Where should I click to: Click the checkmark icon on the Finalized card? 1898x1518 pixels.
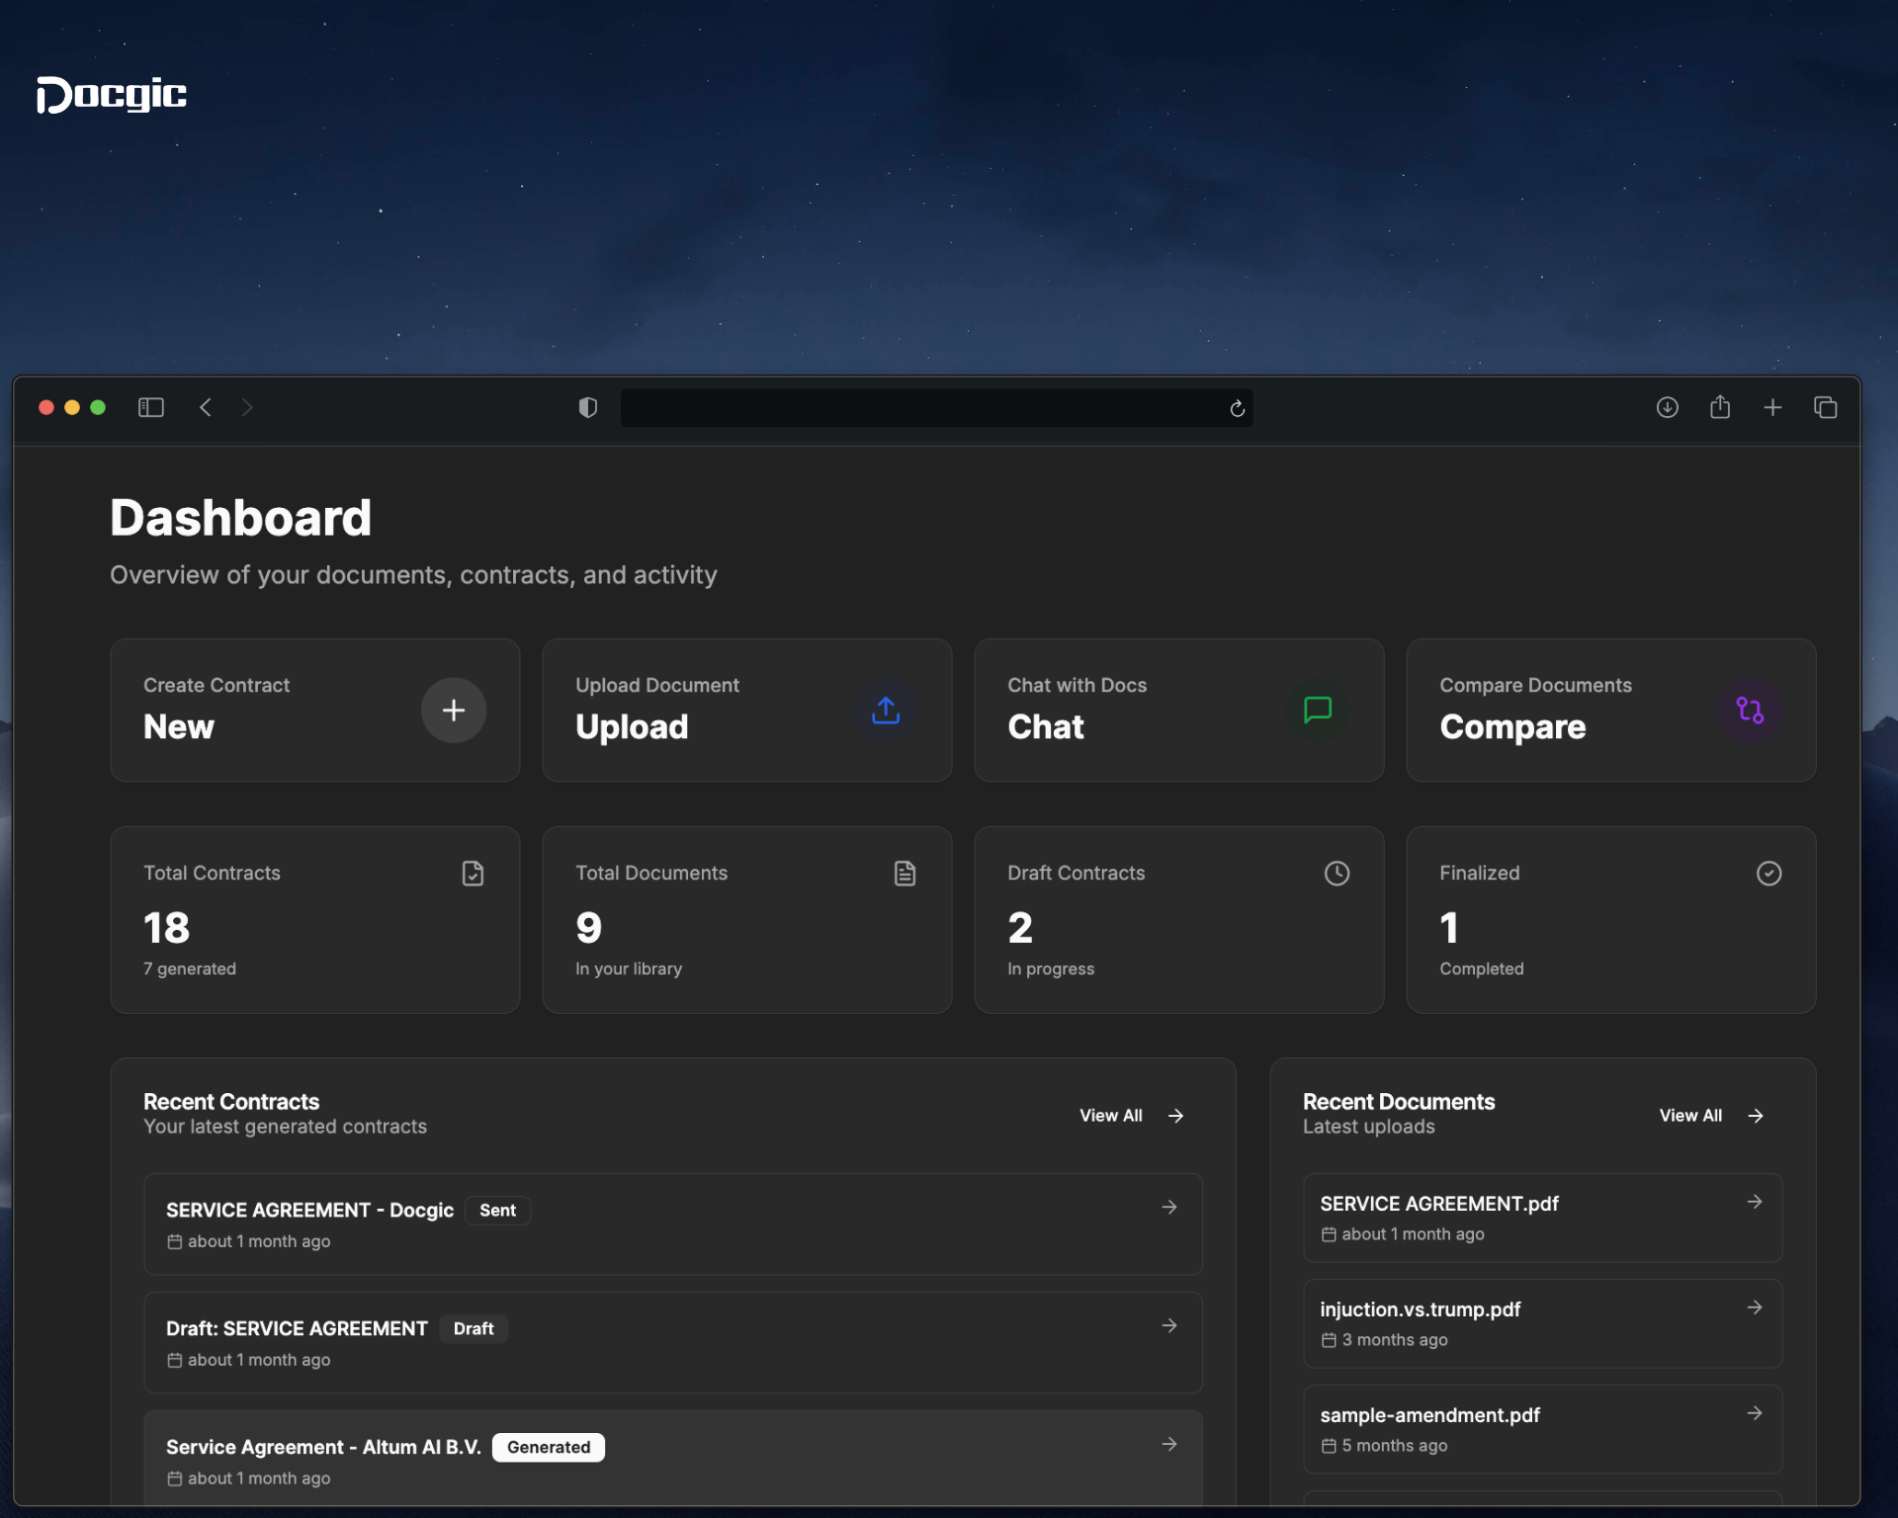[x=1769, y=873]
